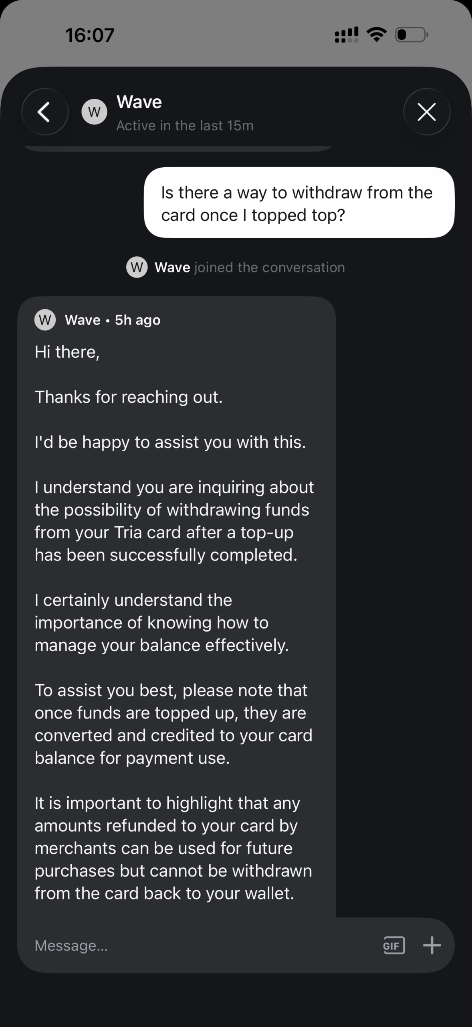Tap the 16:07 clock in status bar
472x1027 pixels.
[90, 35]
